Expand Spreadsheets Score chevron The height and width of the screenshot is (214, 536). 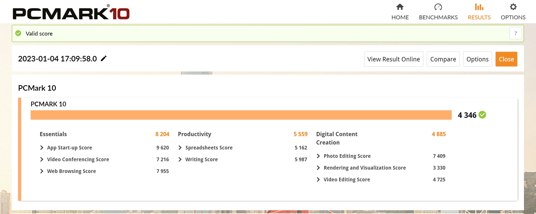pyautogui.click(x=180, y=148)
